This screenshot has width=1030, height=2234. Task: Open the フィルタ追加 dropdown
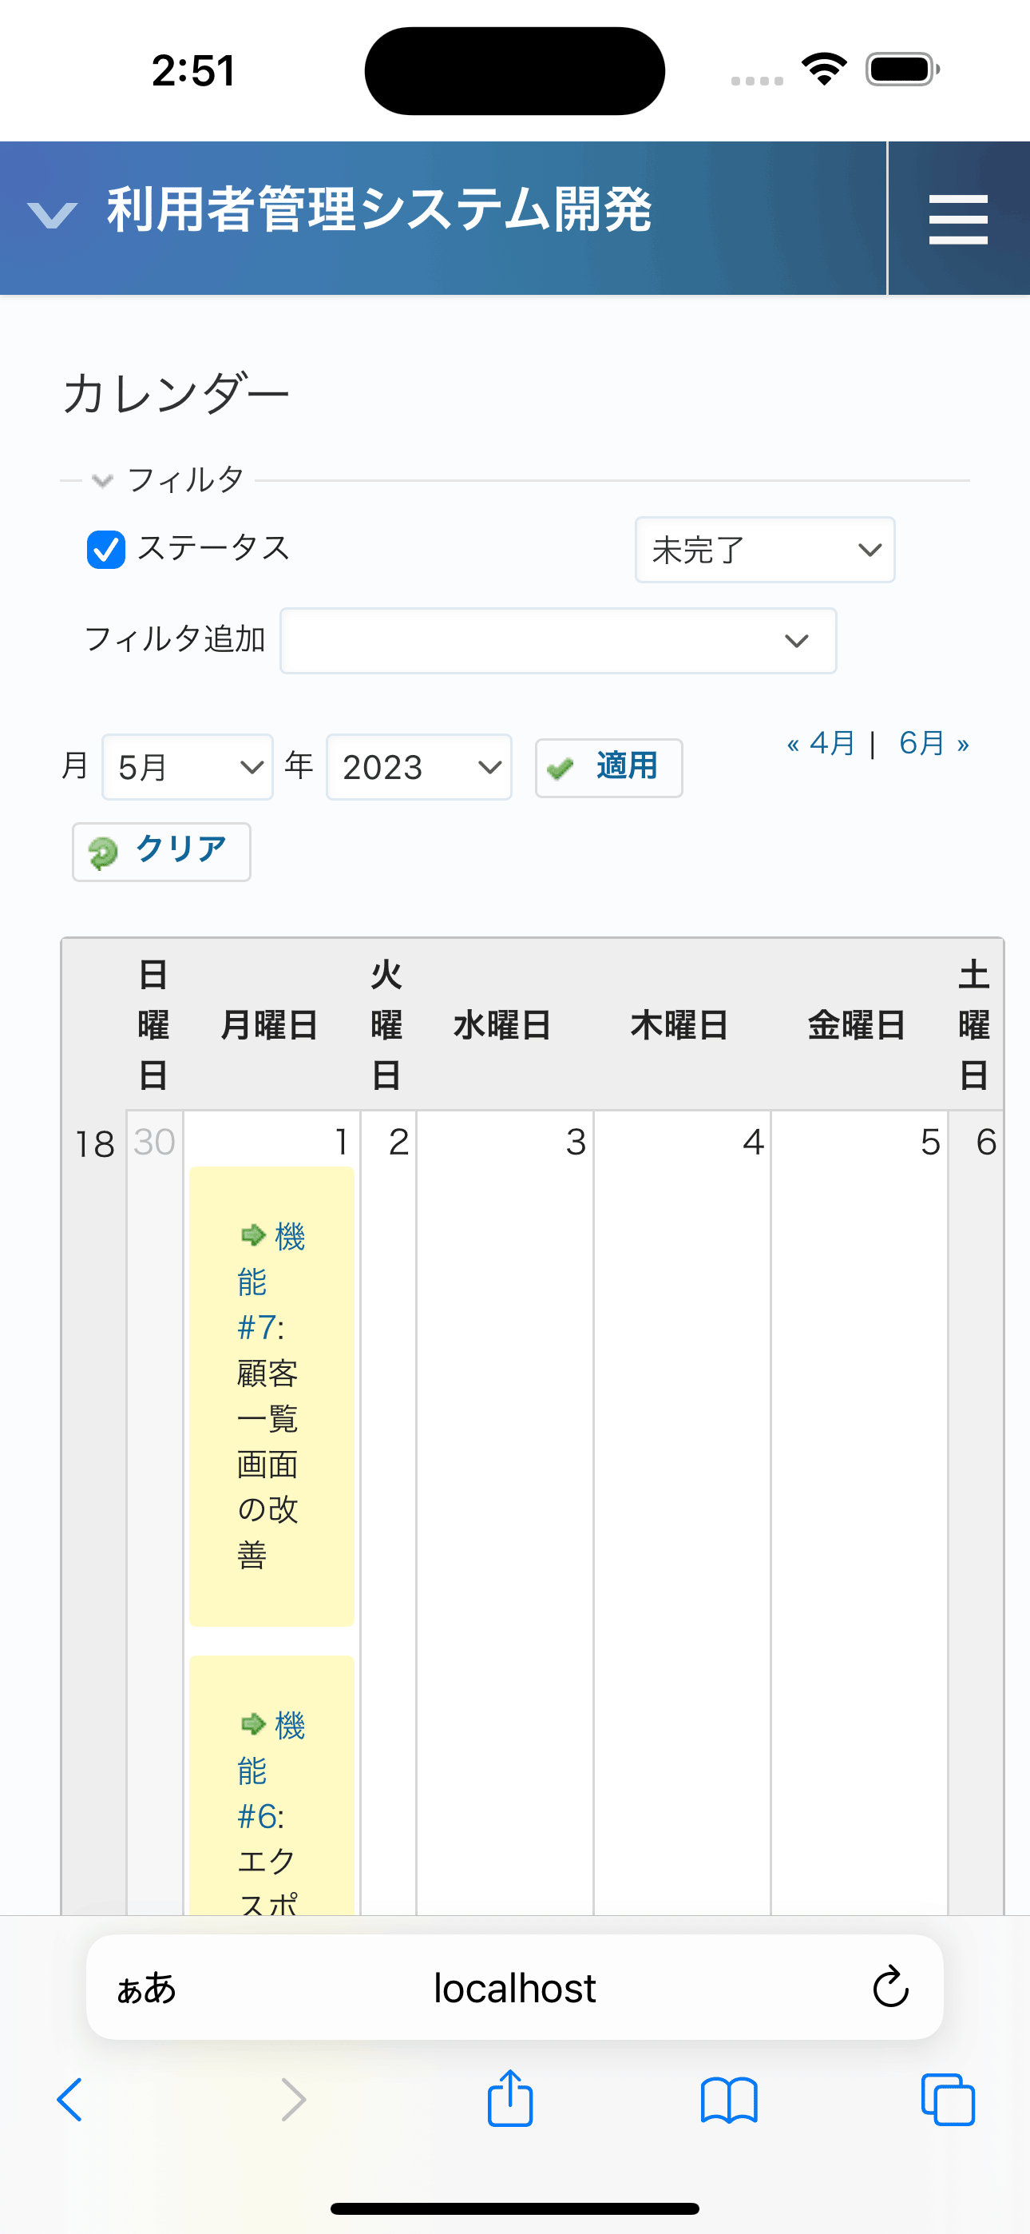pos(557,641)
